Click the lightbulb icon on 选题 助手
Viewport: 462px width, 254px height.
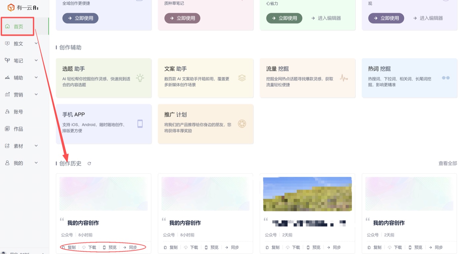pos(140,78)
